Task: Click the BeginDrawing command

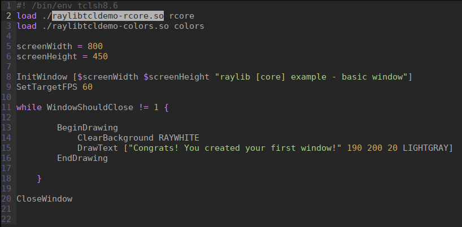Action: point(88,128)
